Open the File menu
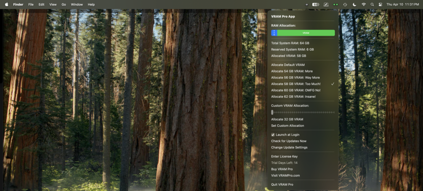 pyautogui.click(x=31, y=5)
